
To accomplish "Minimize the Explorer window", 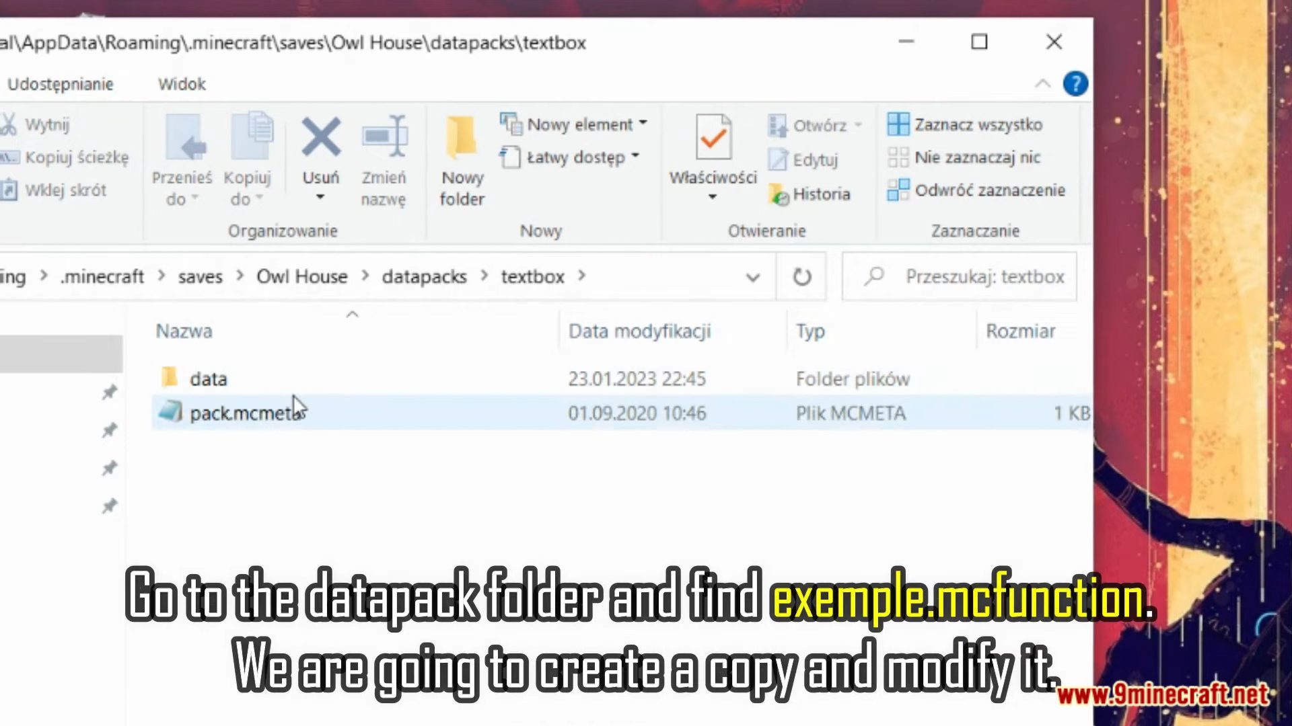I will [906, 42].
